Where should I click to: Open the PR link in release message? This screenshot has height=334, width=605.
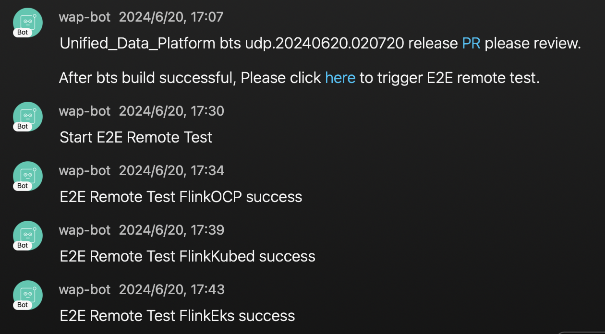471,44
